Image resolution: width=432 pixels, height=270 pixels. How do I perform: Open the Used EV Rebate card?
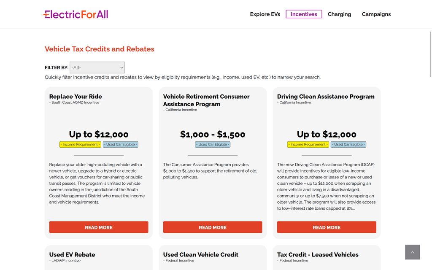(72, 255)
